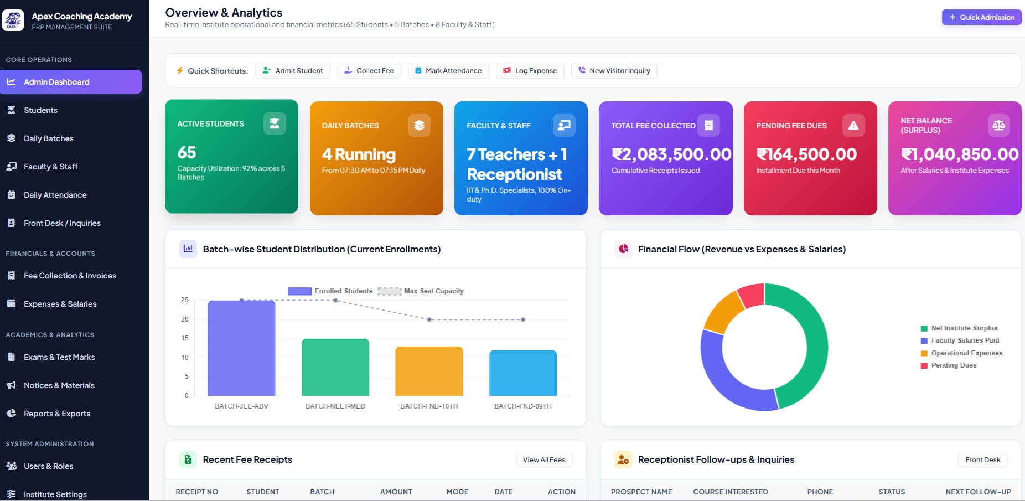This screenshot has width=1025, height=501.
Task: Toggle Net Institute Surplus legend swatch
Action: (x=924, y=328)
